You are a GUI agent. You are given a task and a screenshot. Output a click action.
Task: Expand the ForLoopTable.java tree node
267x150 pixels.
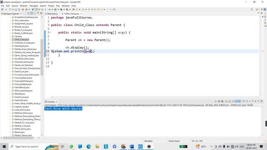pos(10,84)
